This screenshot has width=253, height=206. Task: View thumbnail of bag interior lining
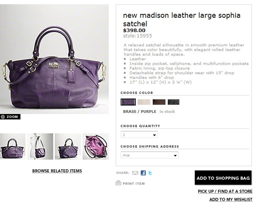point(96,146)
